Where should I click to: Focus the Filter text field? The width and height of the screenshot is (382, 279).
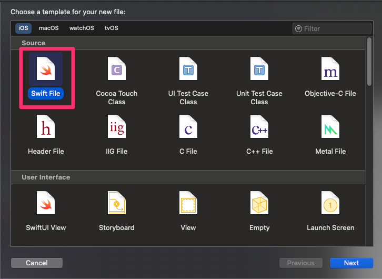pyautogui.click(x=332, y=29)
